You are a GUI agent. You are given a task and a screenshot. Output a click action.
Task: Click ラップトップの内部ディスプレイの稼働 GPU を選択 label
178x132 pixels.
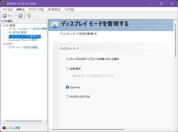pos(93,59)
